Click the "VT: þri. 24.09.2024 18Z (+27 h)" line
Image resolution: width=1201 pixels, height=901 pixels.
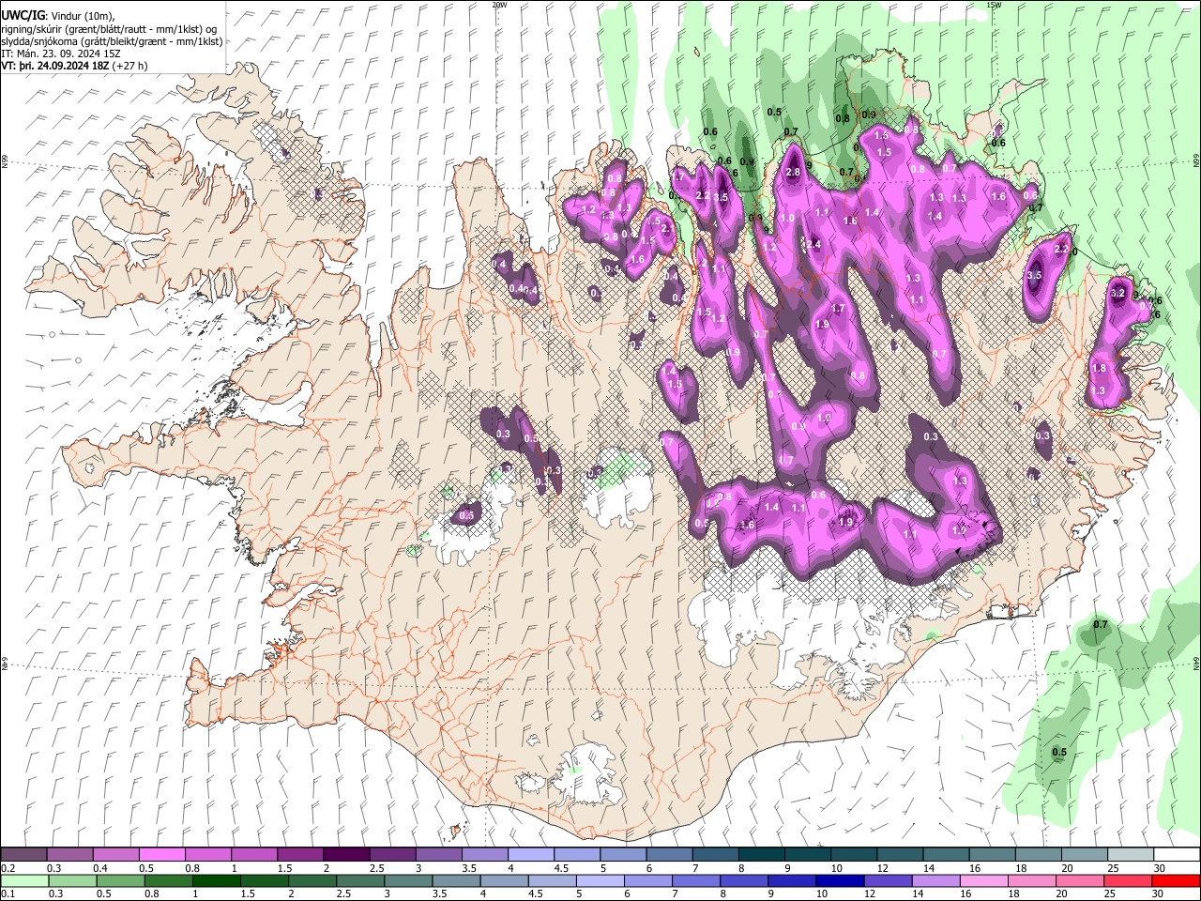point(75,66)
